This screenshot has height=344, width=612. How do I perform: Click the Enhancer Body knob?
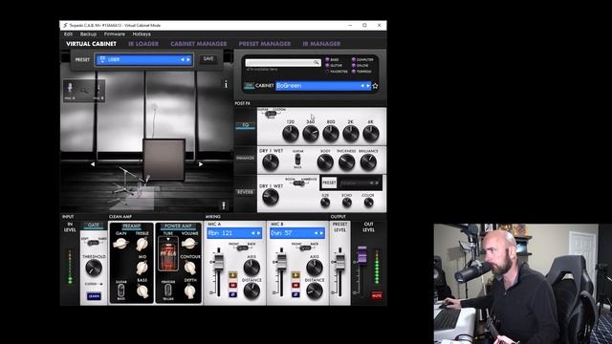[325, 162]
